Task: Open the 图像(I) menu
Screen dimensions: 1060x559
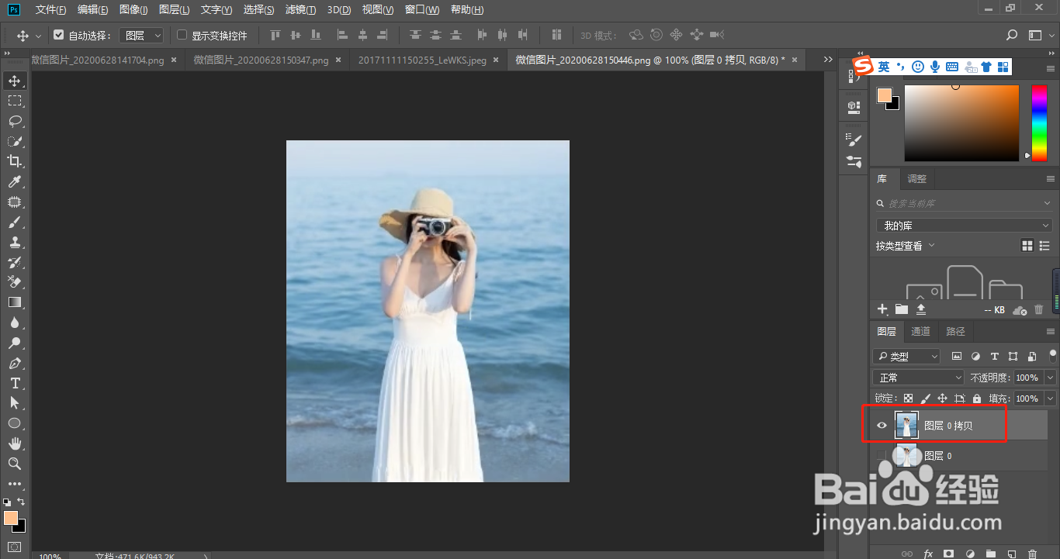Action: tap(133, 9)
